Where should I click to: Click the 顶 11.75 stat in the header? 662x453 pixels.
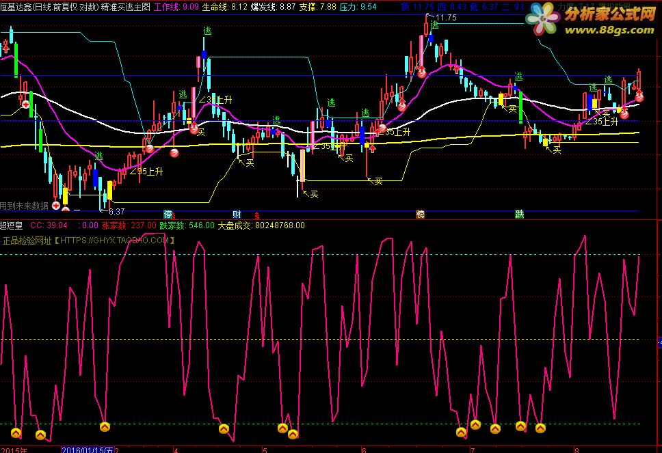click(x=418, y=7)
